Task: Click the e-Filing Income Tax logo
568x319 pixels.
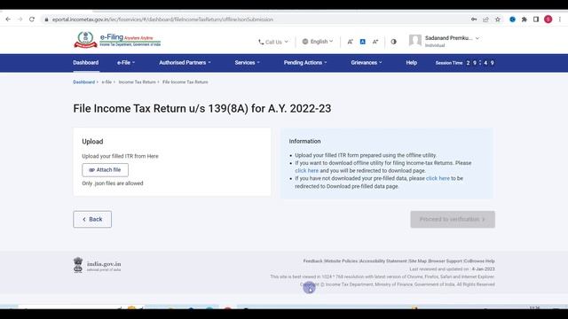Action: 117,40
